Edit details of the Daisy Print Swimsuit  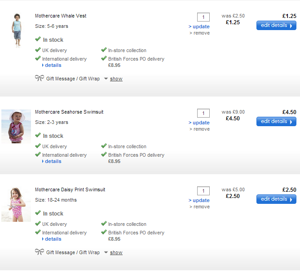[276, 199]
